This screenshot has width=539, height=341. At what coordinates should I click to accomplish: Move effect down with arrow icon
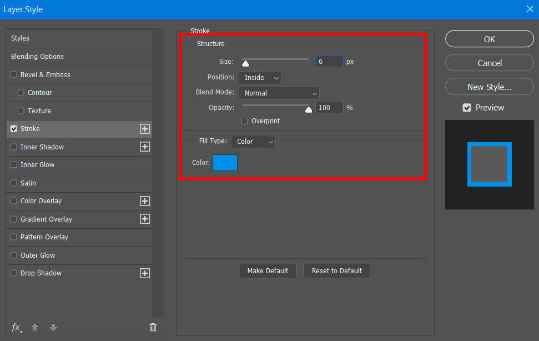point(53,327)
